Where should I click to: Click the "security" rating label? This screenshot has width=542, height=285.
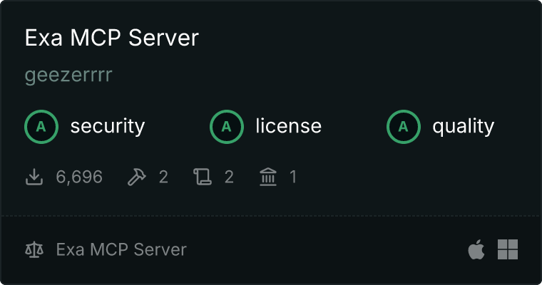107,127
